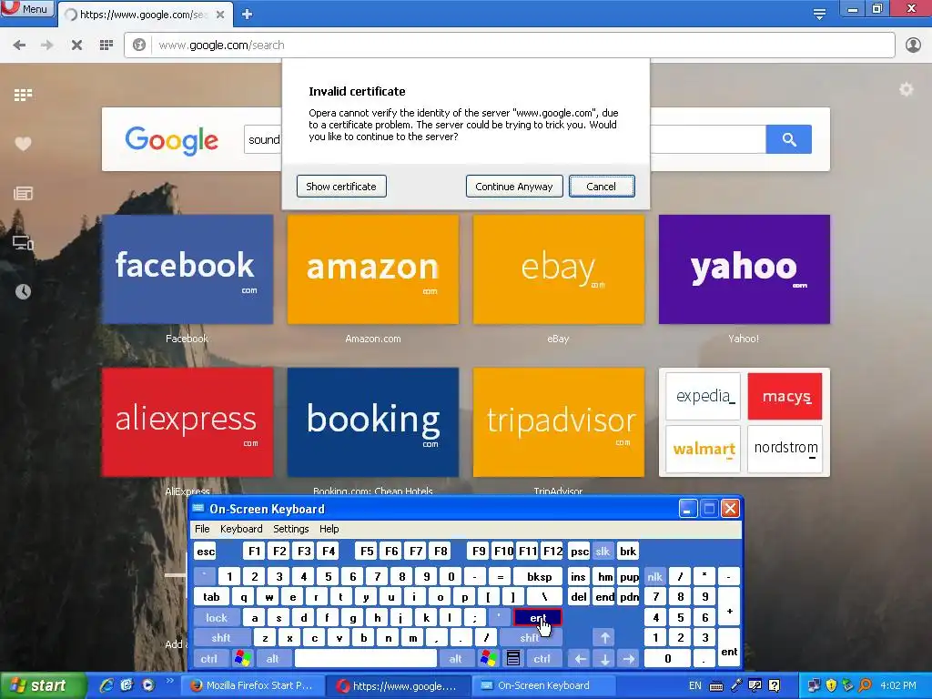Open the Yahoo speed dial tile
The width and height of the screenshot is (932, 699).
[x=745, y=269]
